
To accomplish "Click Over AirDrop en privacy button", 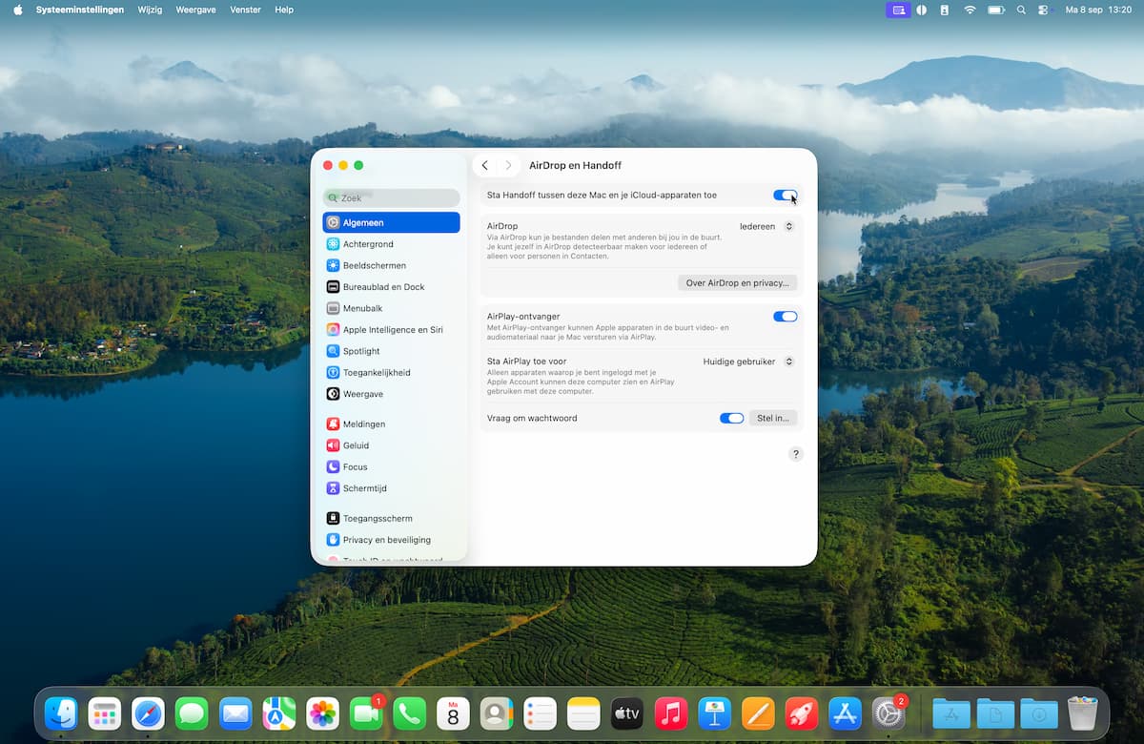I will tap(737, 283).
